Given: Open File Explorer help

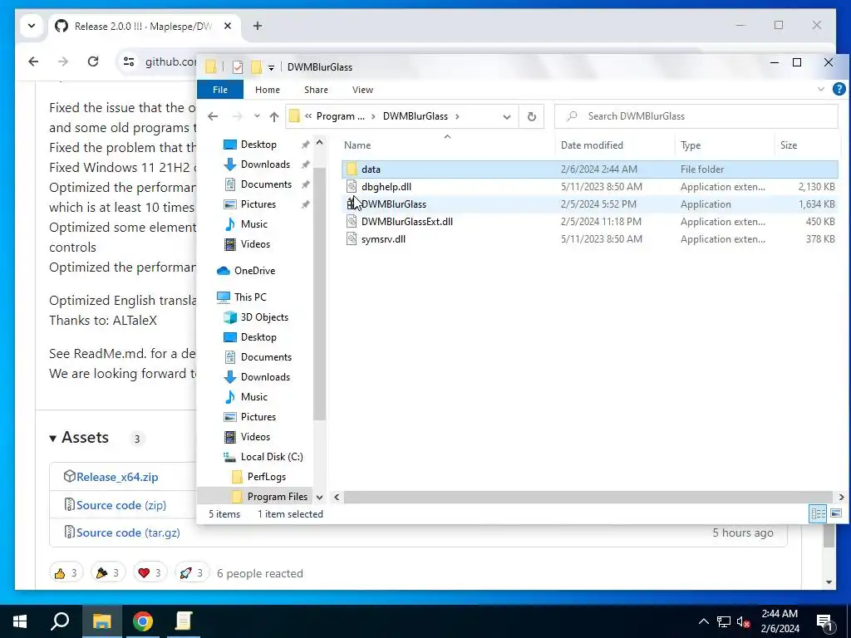Looking at the screenshot, I should 839,90.
